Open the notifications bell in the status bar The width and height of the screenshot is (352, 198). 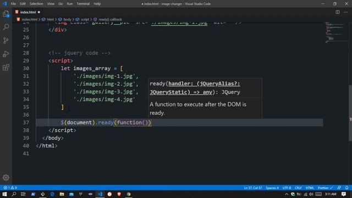(347, 188)
